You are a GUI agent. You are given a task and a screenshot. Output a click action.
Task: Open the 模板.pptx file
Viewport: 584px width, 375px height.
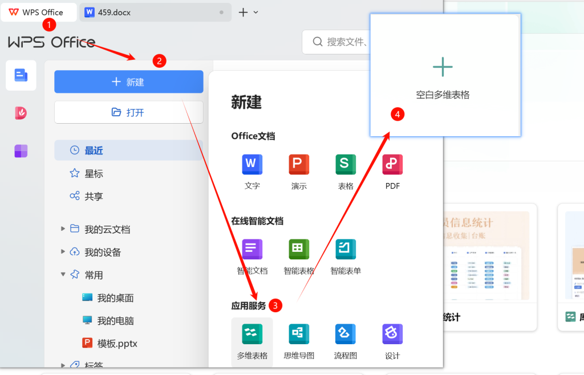110,344
